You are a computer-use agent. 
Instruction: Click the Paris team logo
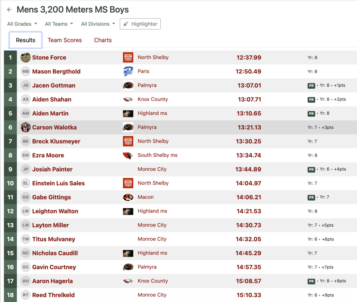click(x=128, y=72)
